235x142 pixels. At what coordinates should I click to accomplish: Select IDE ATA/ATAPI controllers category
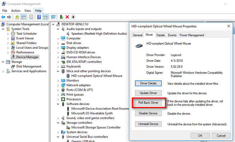point(84,62)
